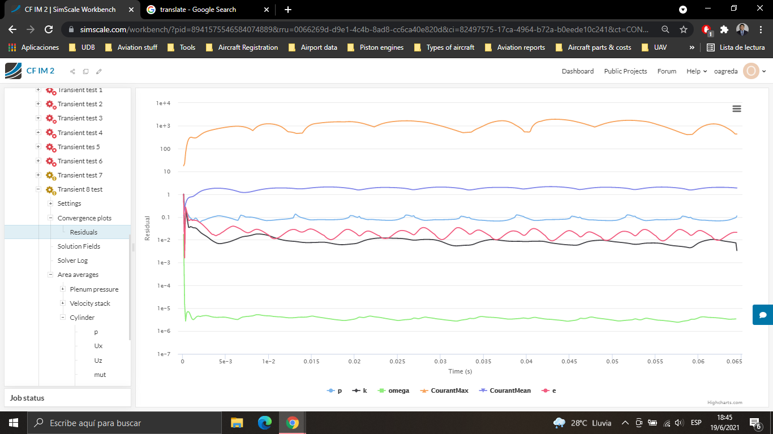773x434 pixels.
Task: Toggle the omega series in the legend
Action: [393, 390]
